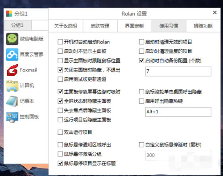This screenshot has height=176, width=223.
Task: Switch to the 界面定制 tab
Action: 134,26
